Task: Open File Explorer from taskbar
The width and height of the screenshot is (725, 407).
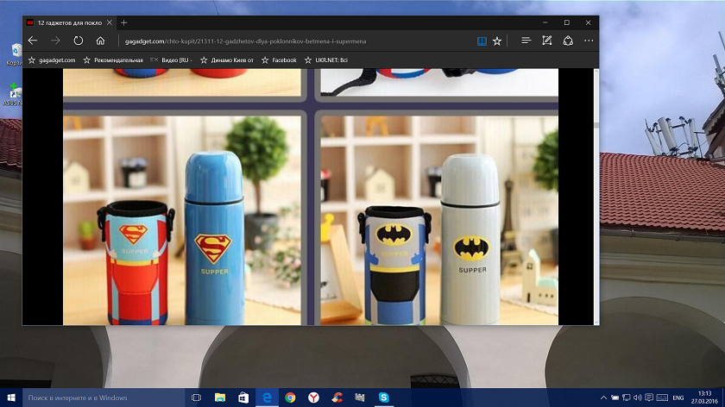Action: tap(220, 398)
